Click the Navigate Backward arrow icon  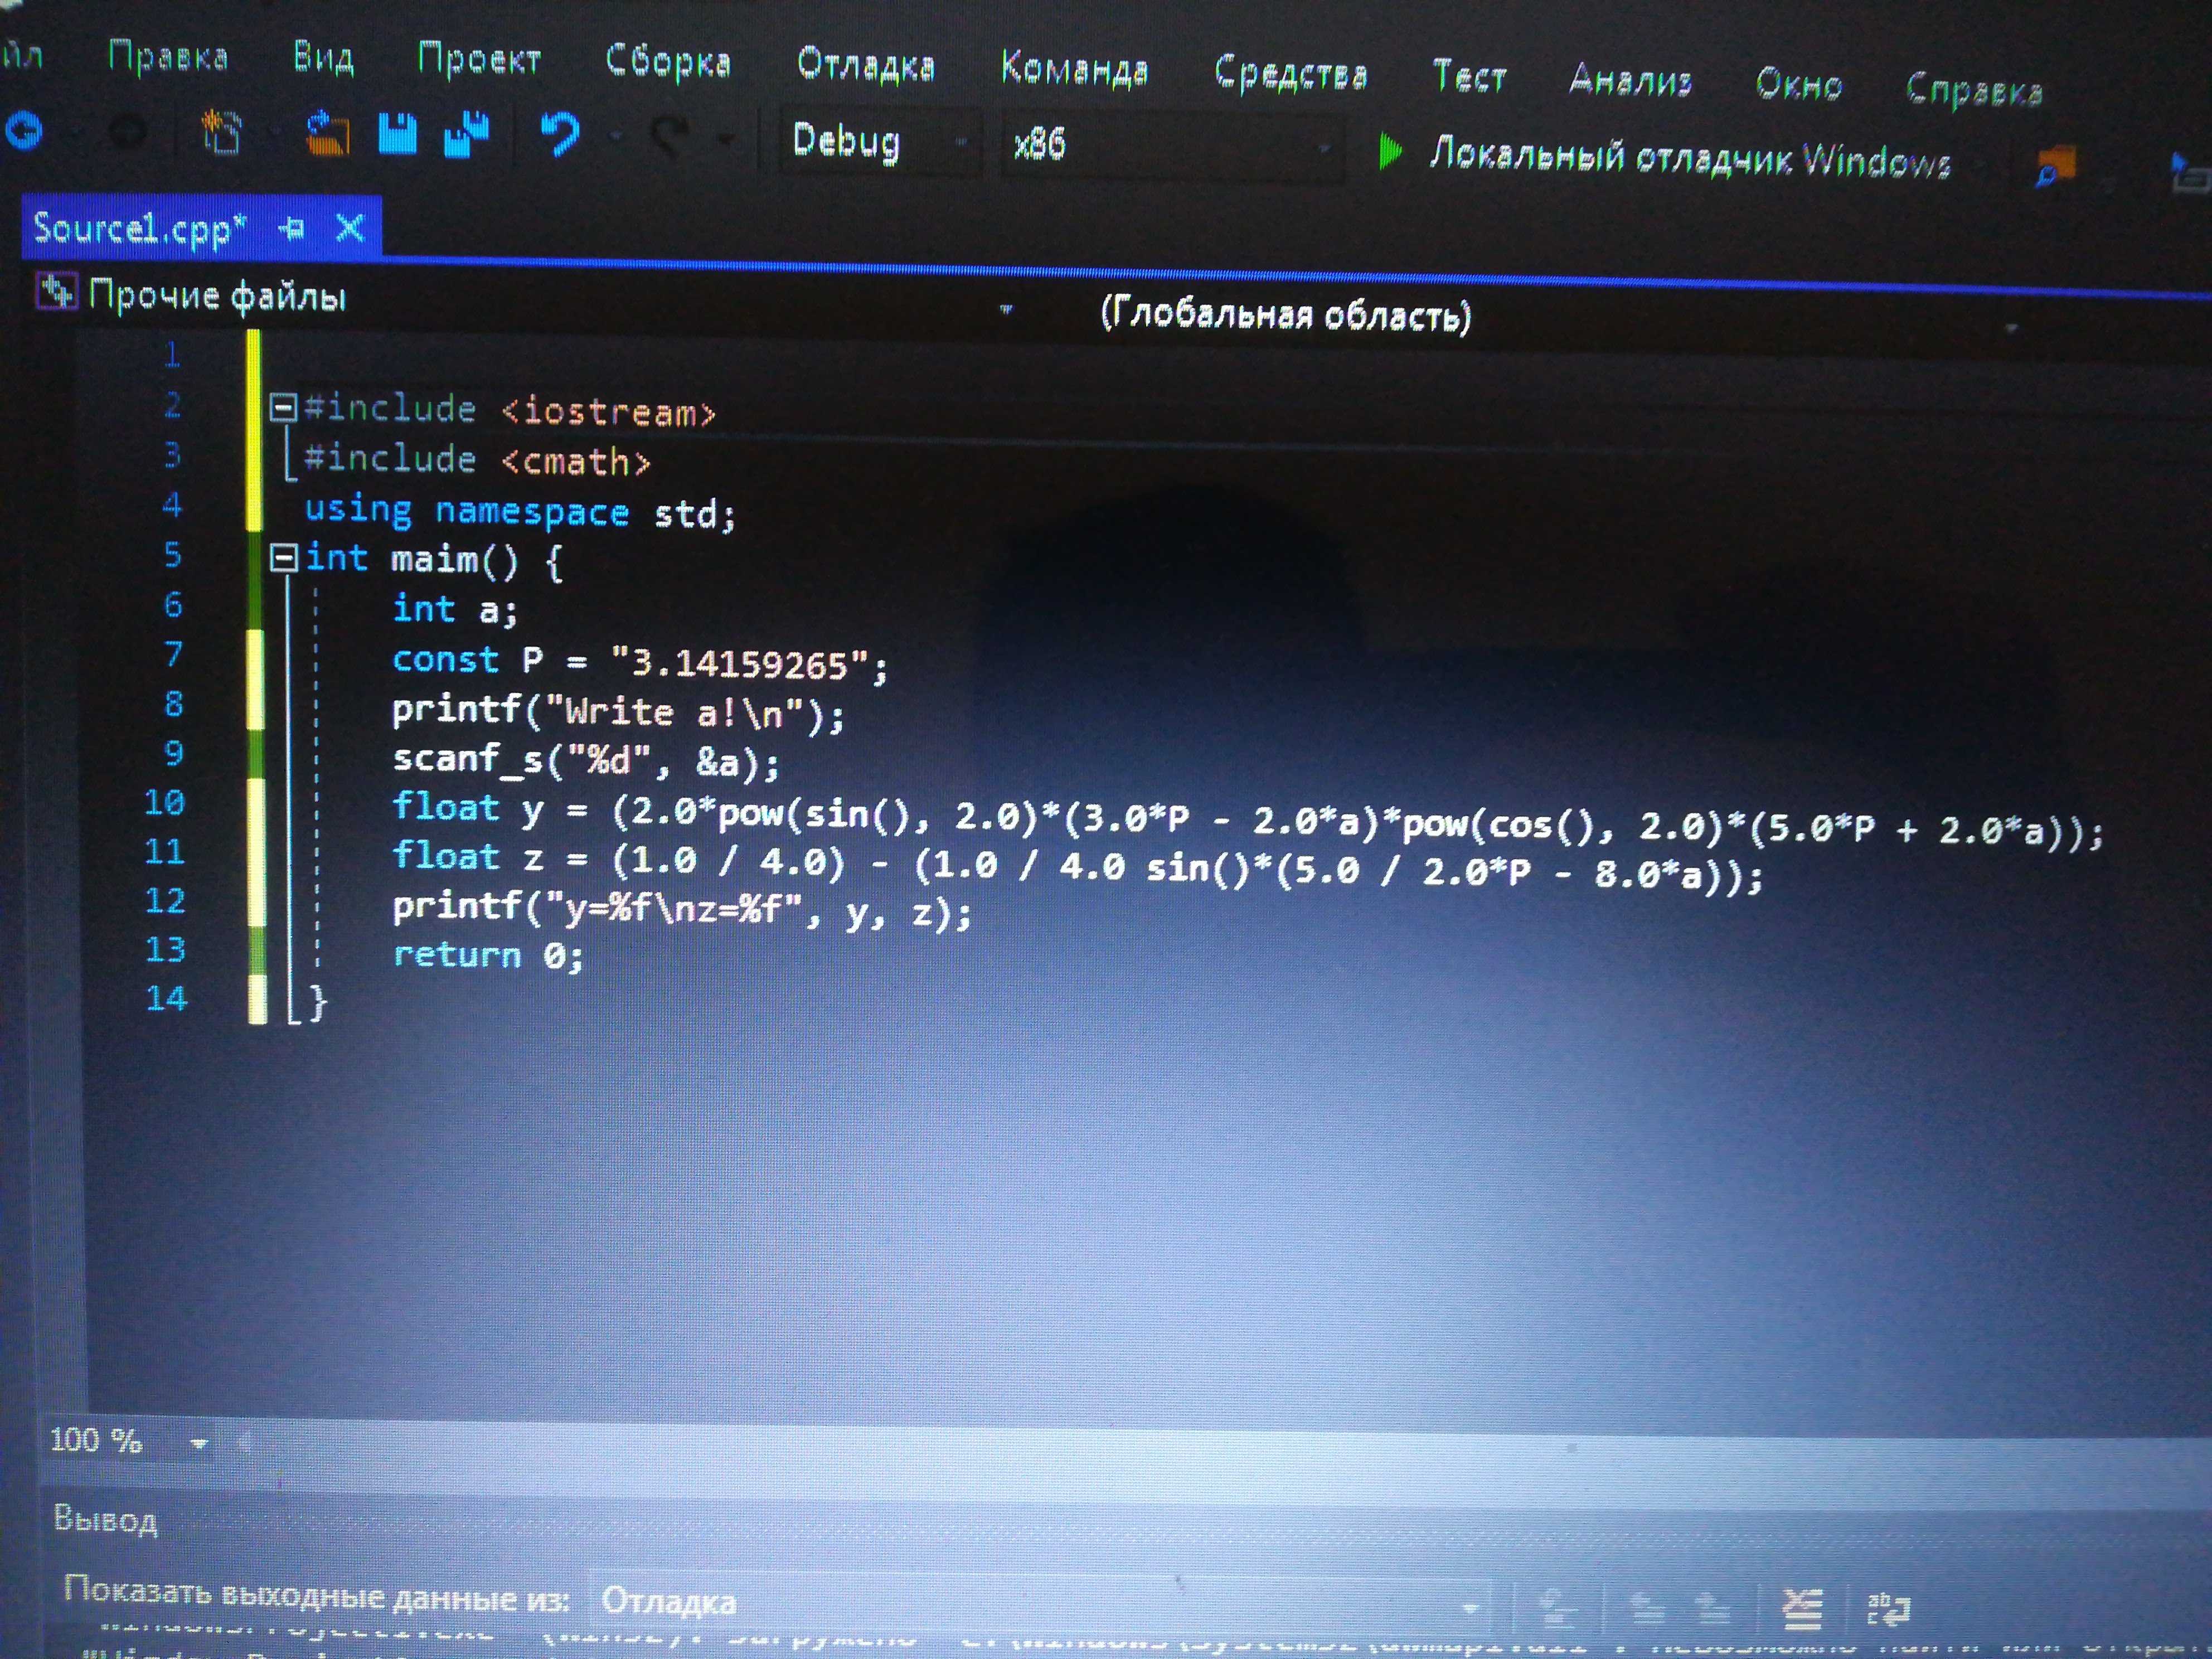25,131
